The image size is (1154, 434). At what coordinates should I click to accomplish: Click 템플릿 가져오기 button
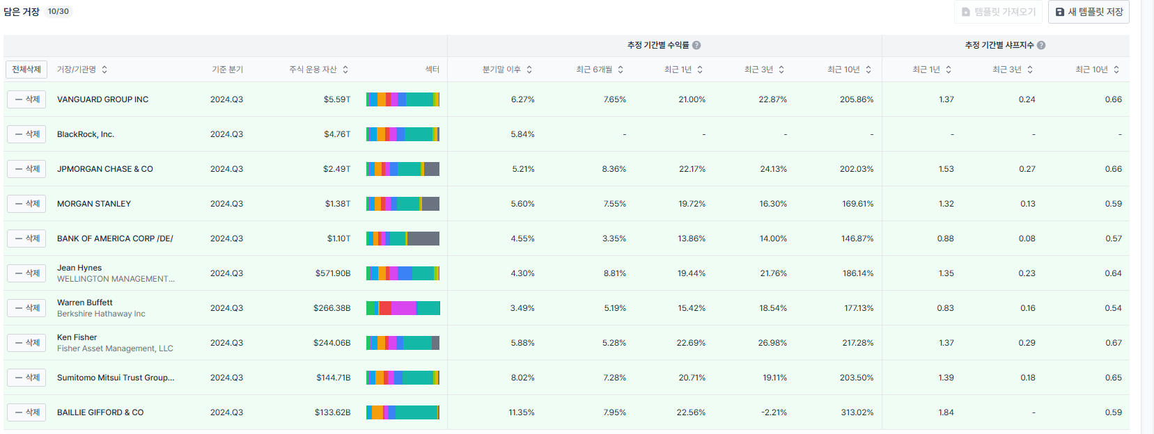[x=998, y=12]
